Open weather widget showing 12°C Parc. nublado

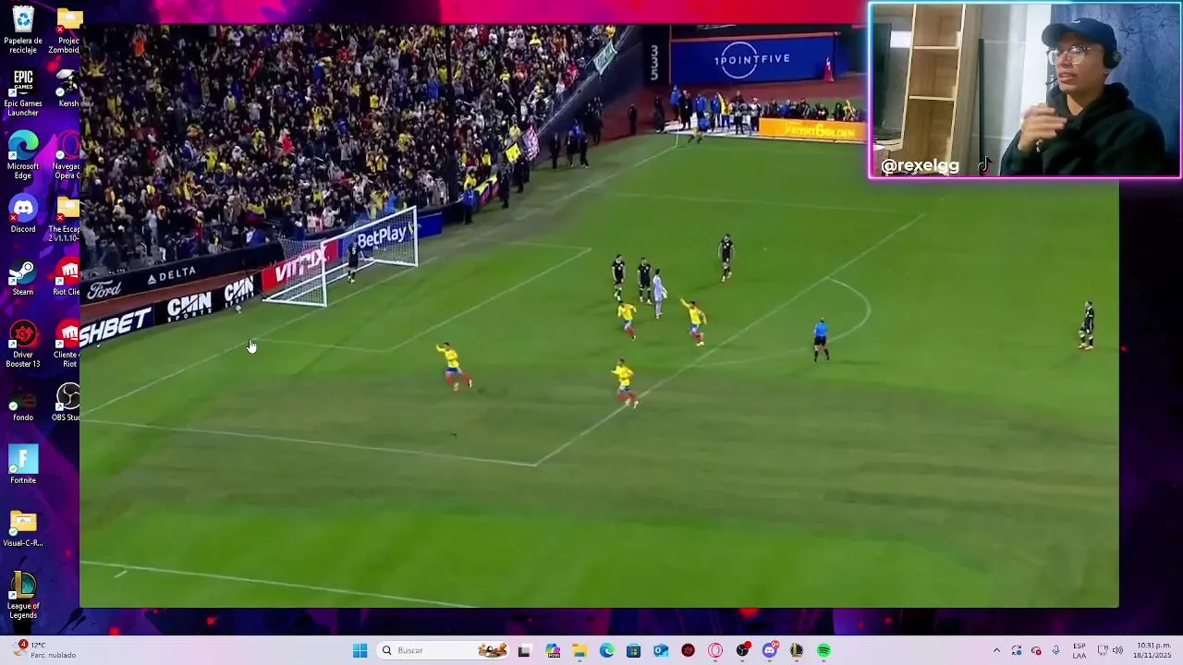tap(44, 650)
